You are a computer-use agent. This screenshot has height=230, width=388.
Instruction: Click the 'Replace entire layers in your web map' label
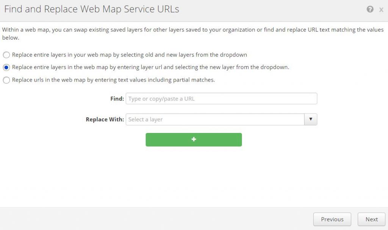(x=129, y=55)
